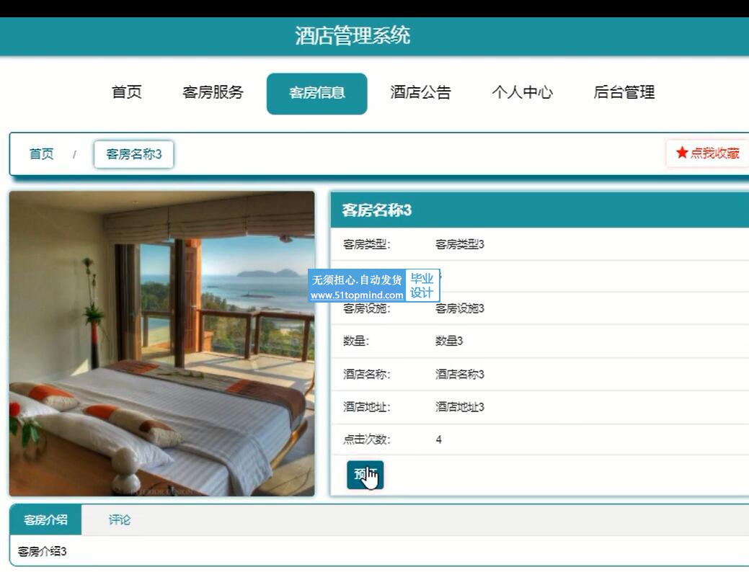Open 后台管理 from the navigation bar

(624, 93)
